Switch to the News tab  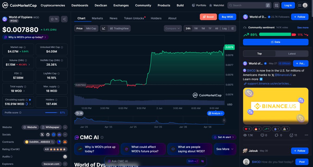(113, 18)
